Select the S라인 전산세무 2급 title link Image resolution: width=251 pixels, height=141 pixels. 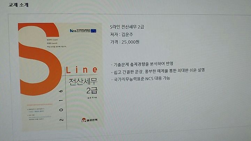[x=127, y=27]
